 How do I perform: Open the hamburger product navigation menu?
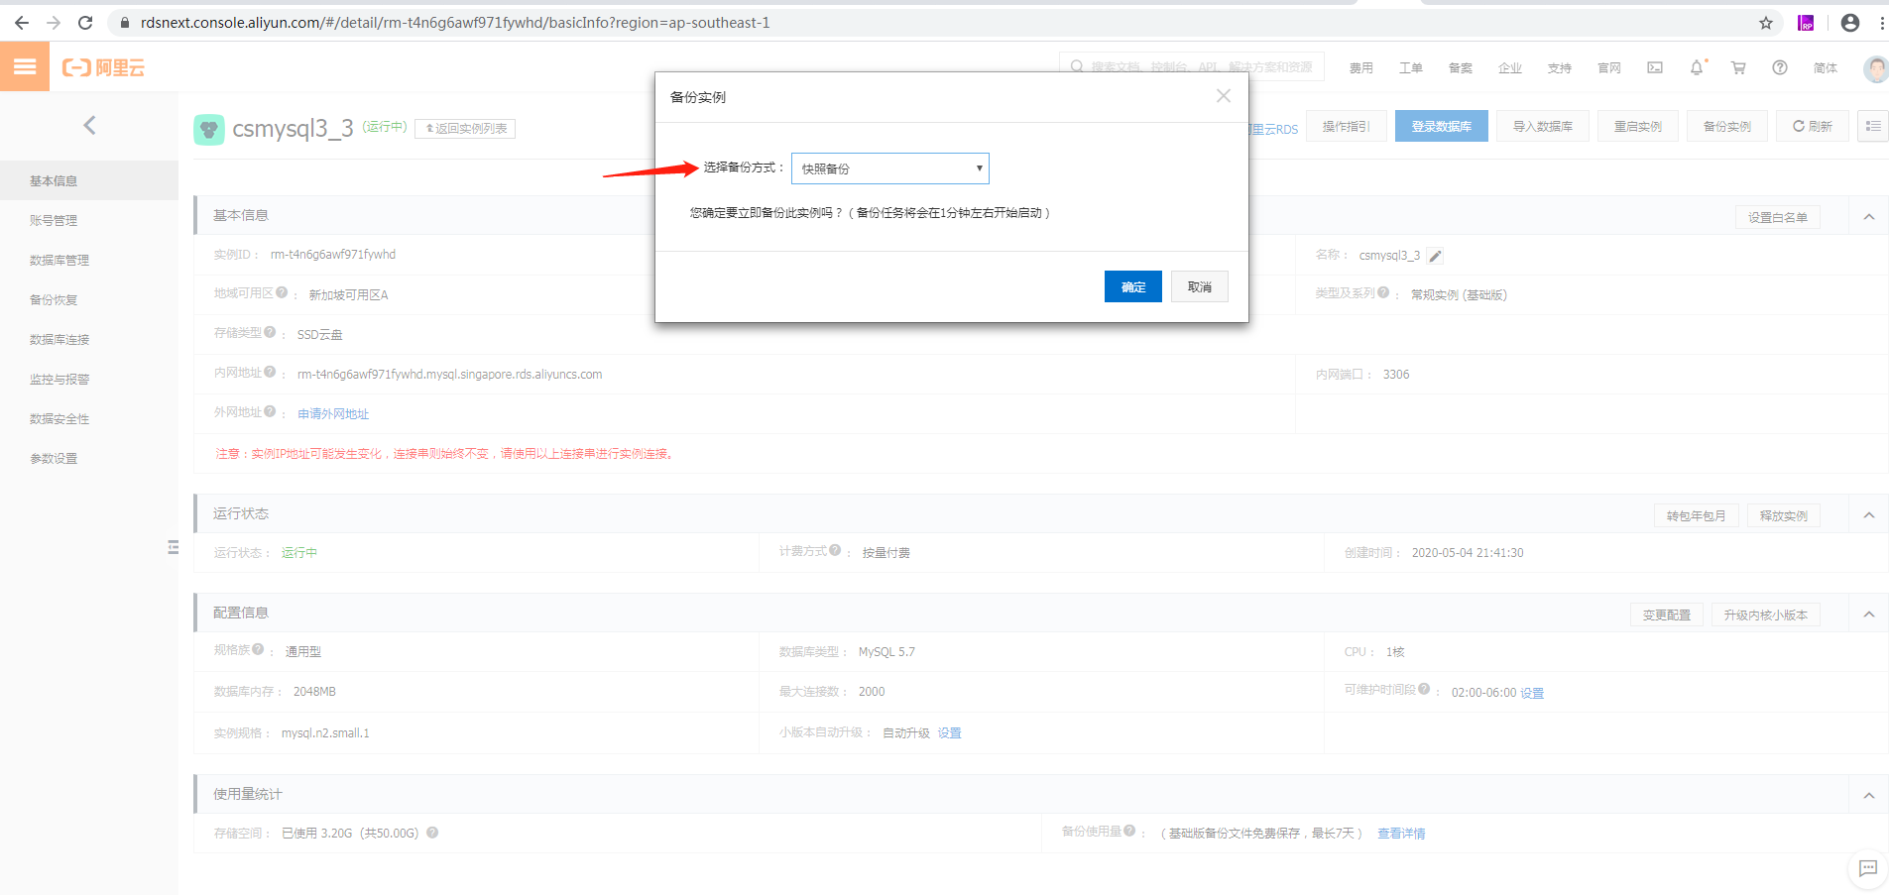(x=25, y=66)
